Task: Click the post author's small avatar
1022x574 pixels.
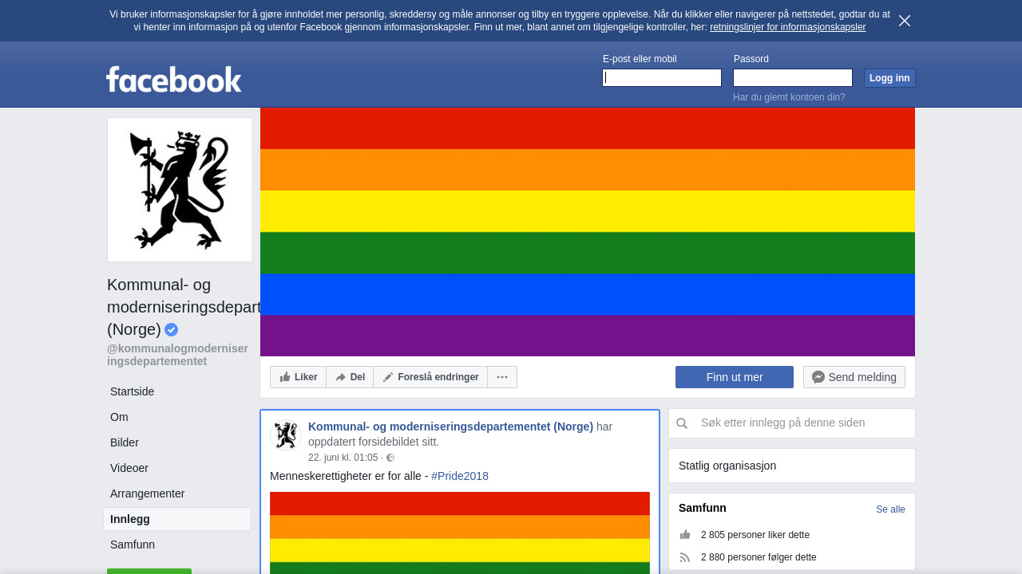Action: (286, 435)
